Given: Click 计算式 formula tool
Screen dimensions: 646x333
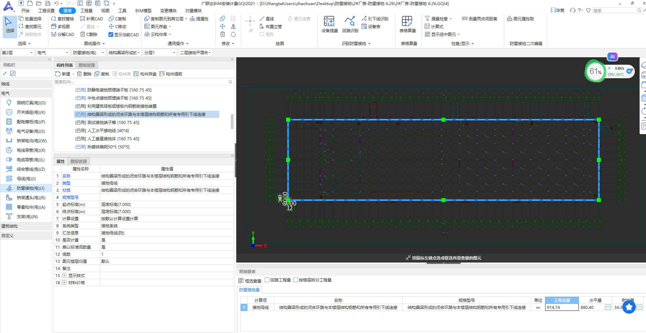Looking at the screenshot, I should pyautogui.click(x=434, y=26).
